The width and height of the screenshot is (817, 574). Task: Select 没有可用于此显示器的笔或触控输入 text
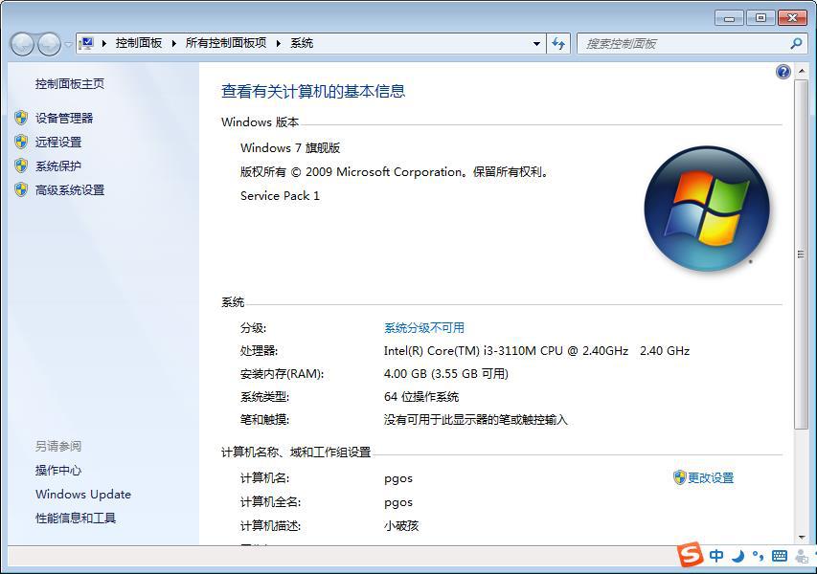[x=476, y=419]
